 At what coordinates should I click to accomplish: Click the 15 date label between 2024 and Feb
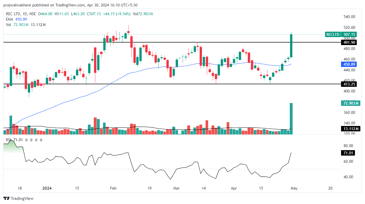77,188
